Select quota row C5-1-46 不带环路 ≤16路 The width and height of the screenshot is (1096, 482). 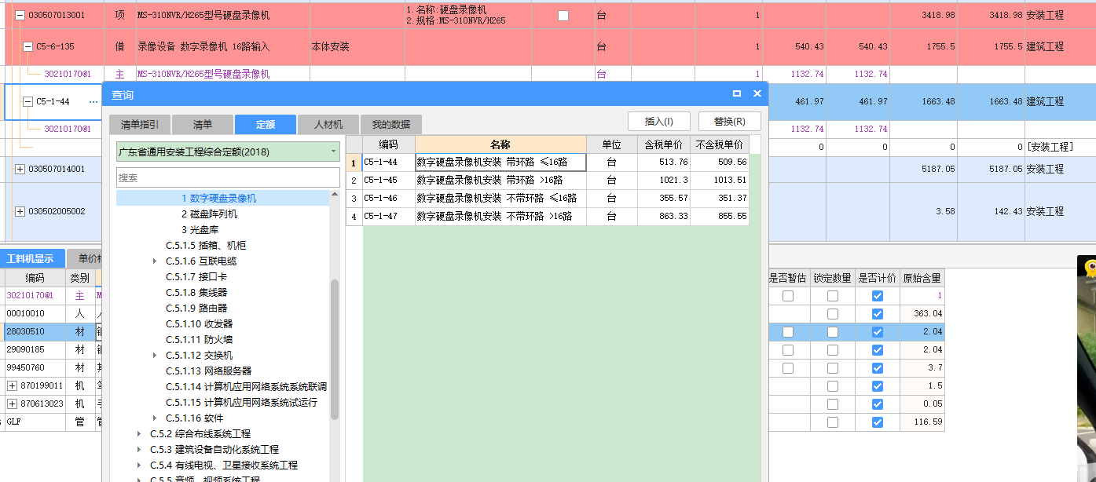pyautogui.click(x=548, y=198)
